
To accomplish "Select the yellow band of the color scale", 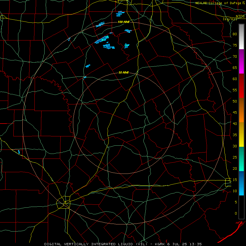I will 241,134.
